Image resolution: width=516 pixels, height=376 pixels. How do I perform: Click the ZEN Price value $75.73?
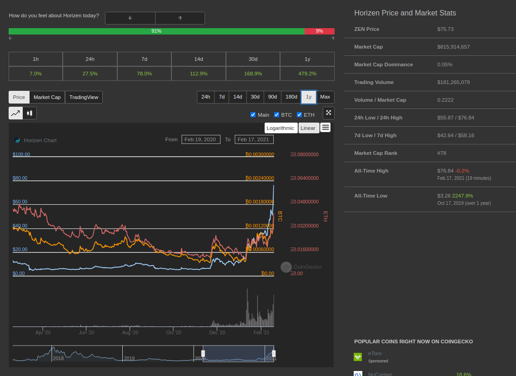pos(445,29)
